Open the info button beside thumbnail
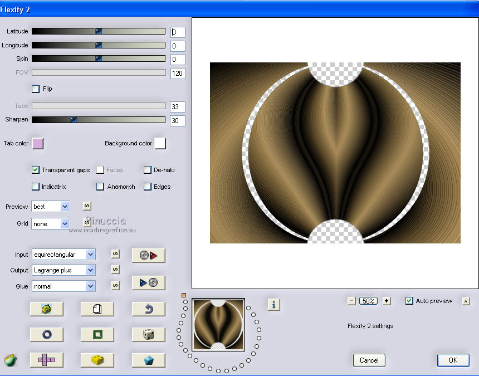Viewport: 479px width, 376px height. [x=273, y=304]
